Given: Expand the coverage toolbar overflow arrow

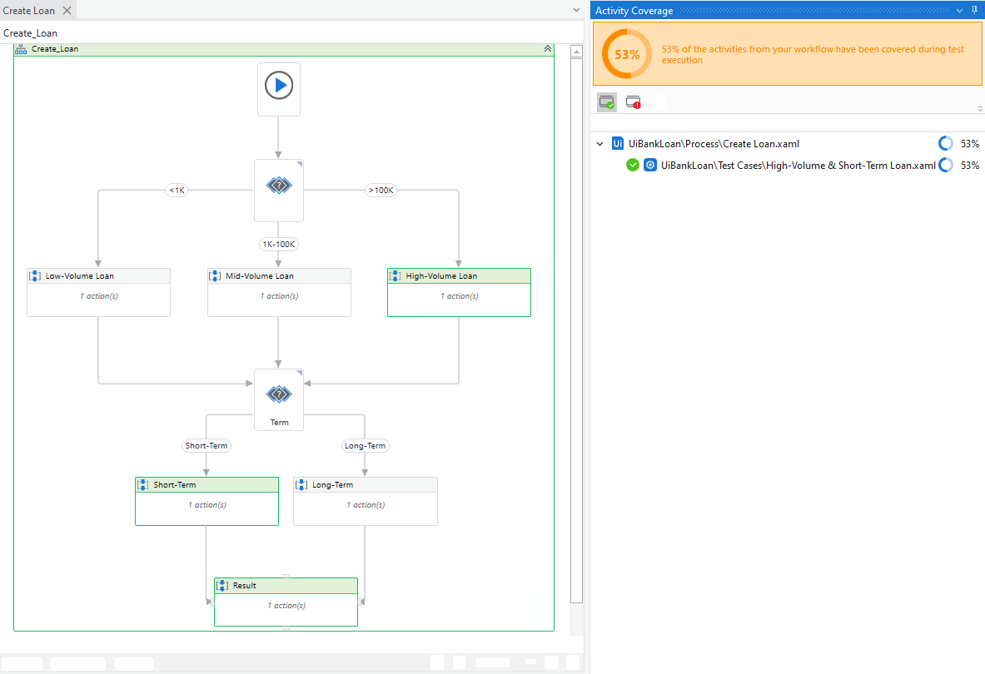Looking at the screenshot, I should tap(980, 109).
